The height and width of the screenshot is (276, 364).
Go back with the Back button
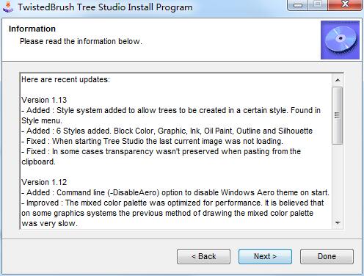click(x=203, y=256)
